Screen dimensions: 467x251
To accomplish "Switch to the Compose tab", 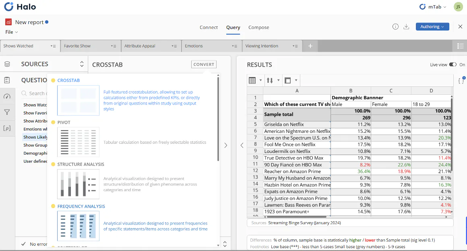I will tap(258, 27).
